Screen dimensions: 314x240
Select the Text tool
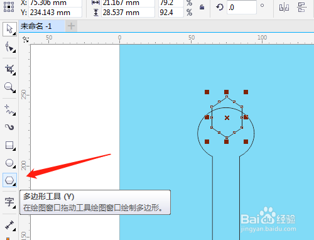pos(9,202)
